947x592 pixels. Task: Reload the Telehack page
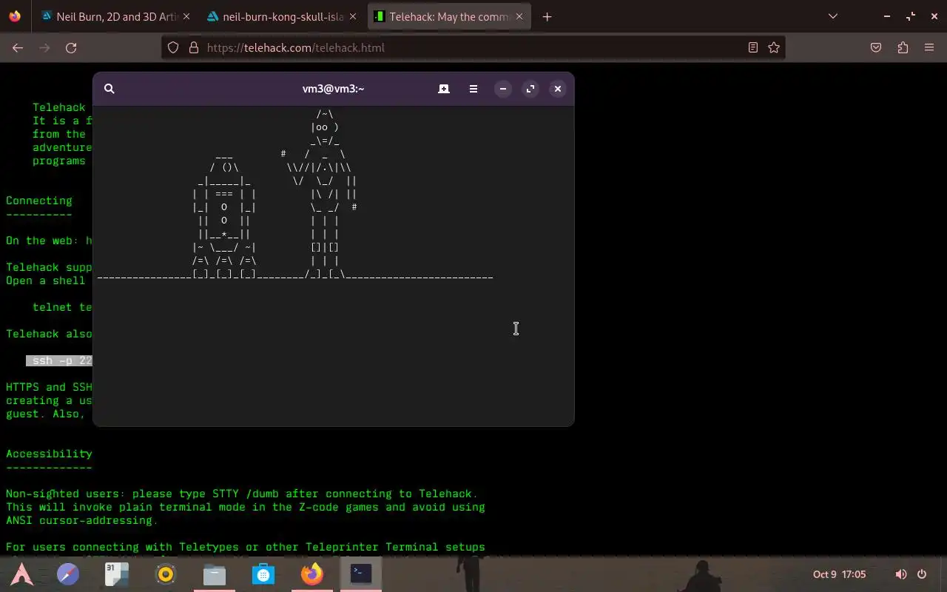(x=71, y=47)
